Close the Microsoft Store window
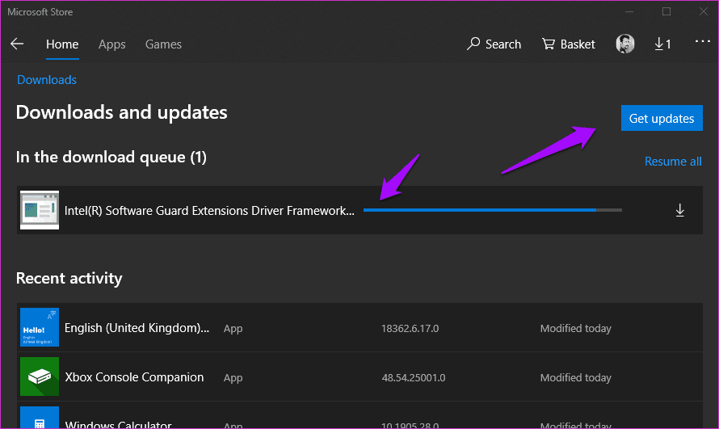The height and width of the screenshot is (429, 719). tap(704, 12)
